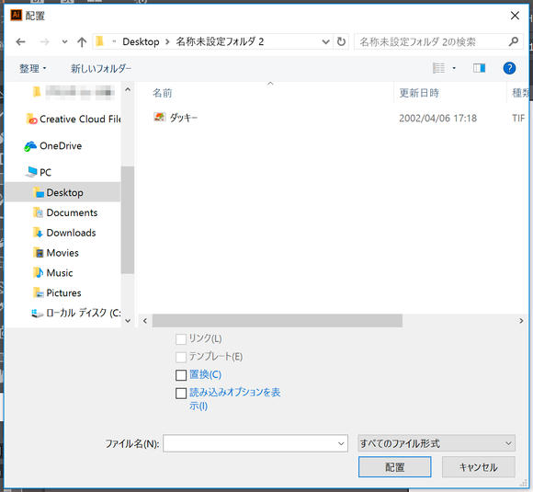This screenshot has height=492, width=533.
Task: Select Desktop in the address breadcrumb
Action: pos(141,42)
